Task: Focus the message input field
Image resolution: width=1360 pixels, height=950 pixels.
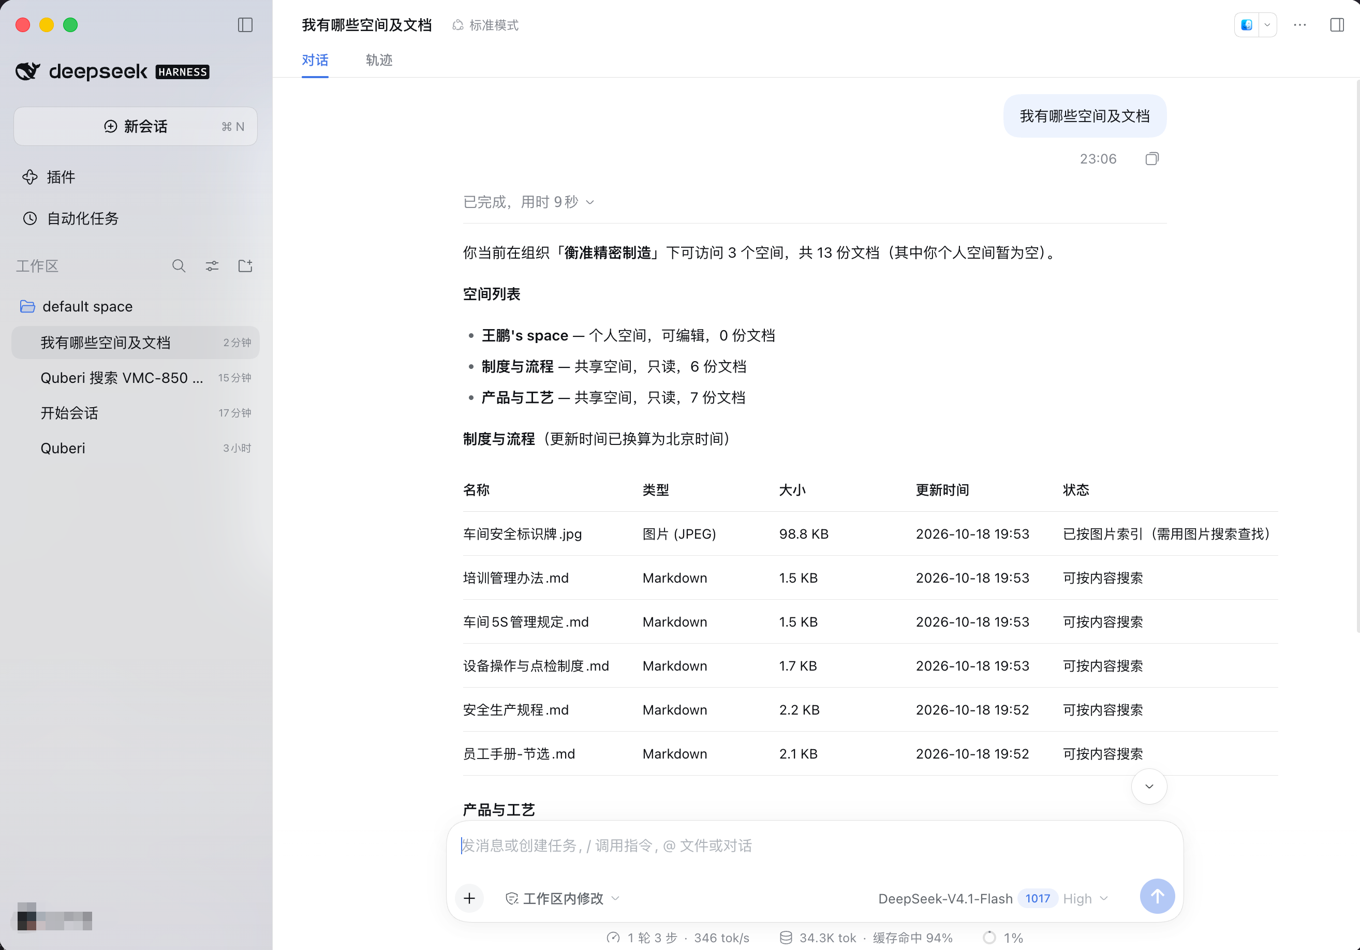Action: (x=815, y=846)
